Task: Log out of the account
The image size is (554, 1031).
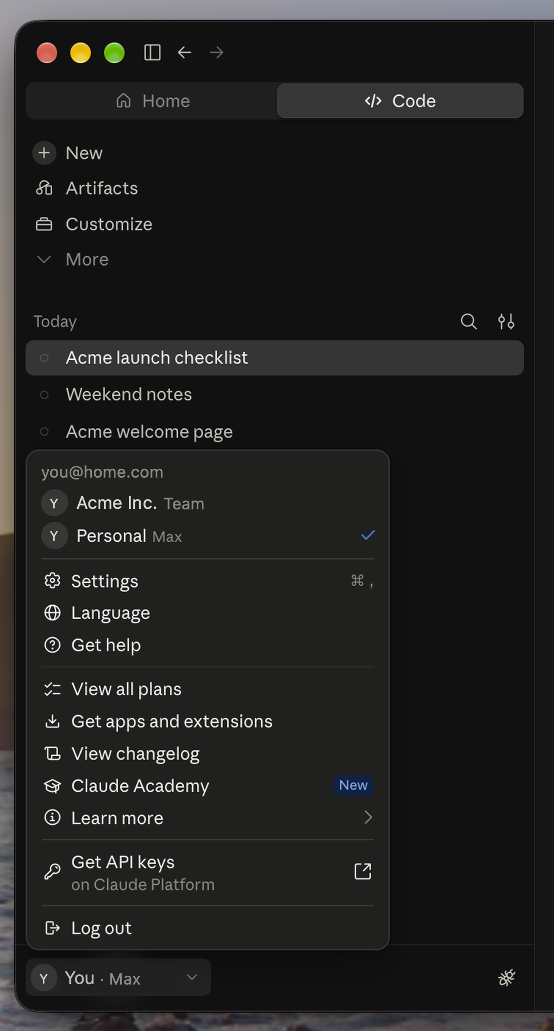Action: tap(208, 928)
